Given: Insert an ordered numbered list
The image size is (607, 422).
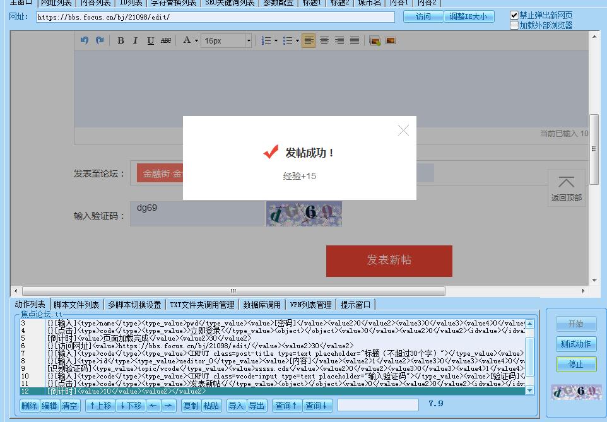Looking at the screenshot, I should pos(266,40).
